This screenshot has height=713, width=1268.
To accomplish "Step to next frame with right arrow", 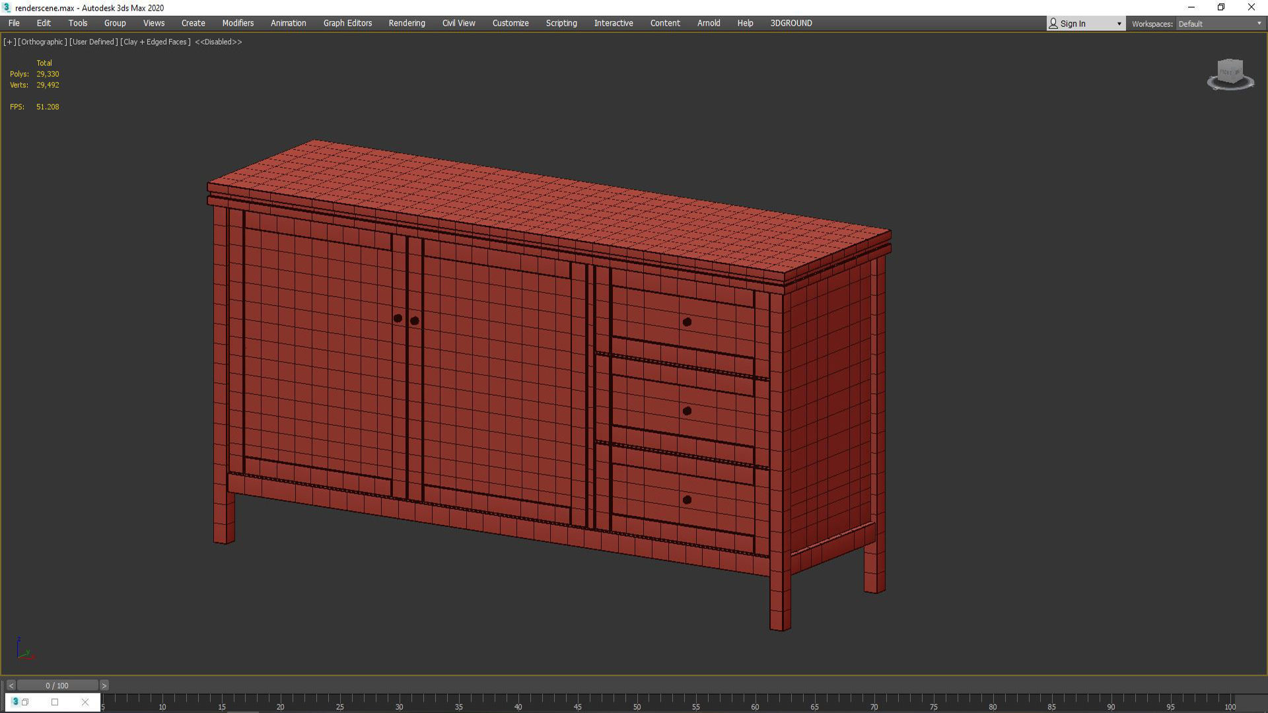I will [104, 685].
